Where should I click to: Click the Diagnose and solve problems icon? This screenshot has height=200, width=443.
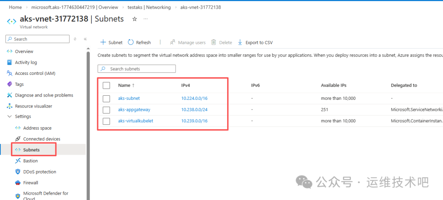coord(9,95)
